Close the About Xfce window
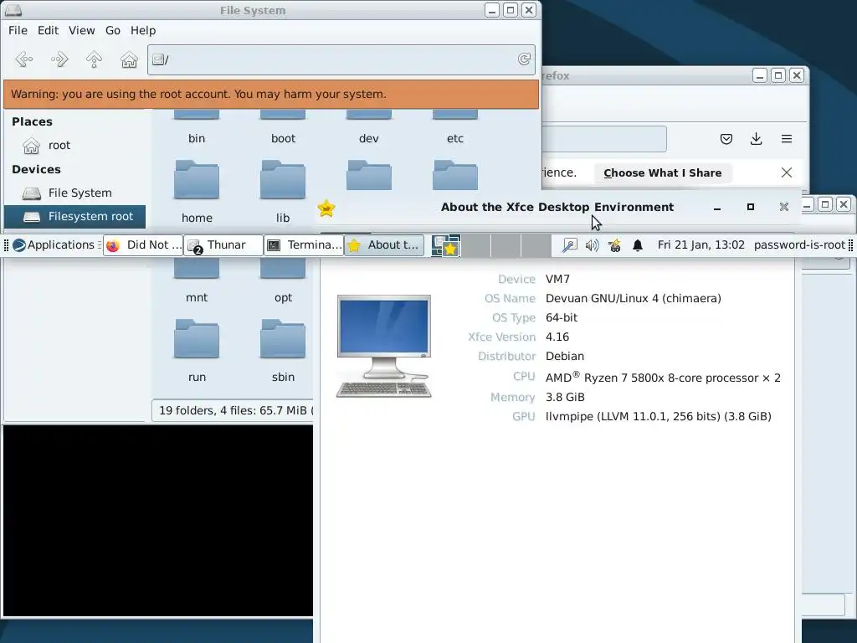The height and width of the screenshot is (643, 857). tap(783, 207)
